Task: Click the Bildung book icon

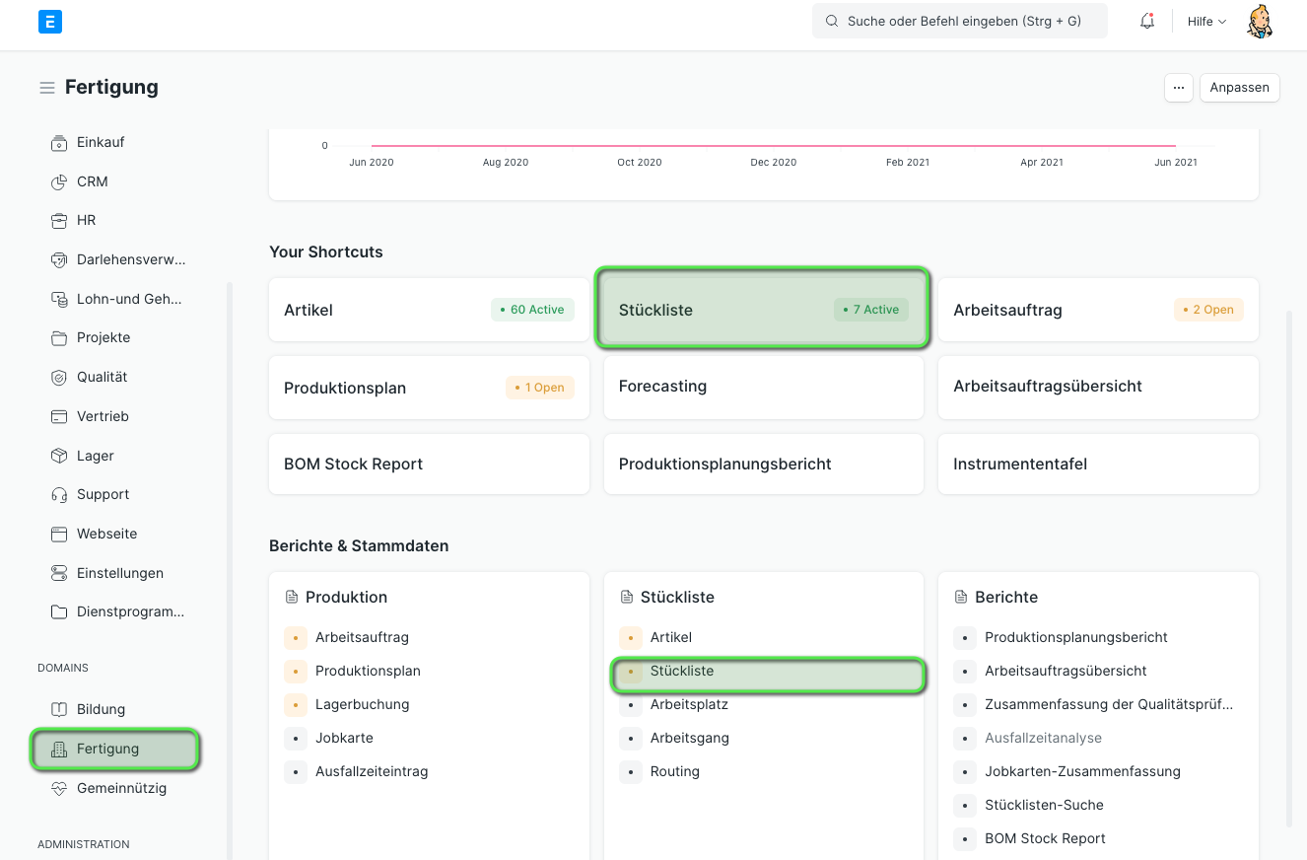Action: [58, 709]
